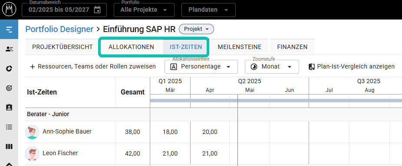This screenshot has height=166, width=402.
Task: Click Ann-Sophie Bauer's April value 20,00
Action: pos(210,132)
